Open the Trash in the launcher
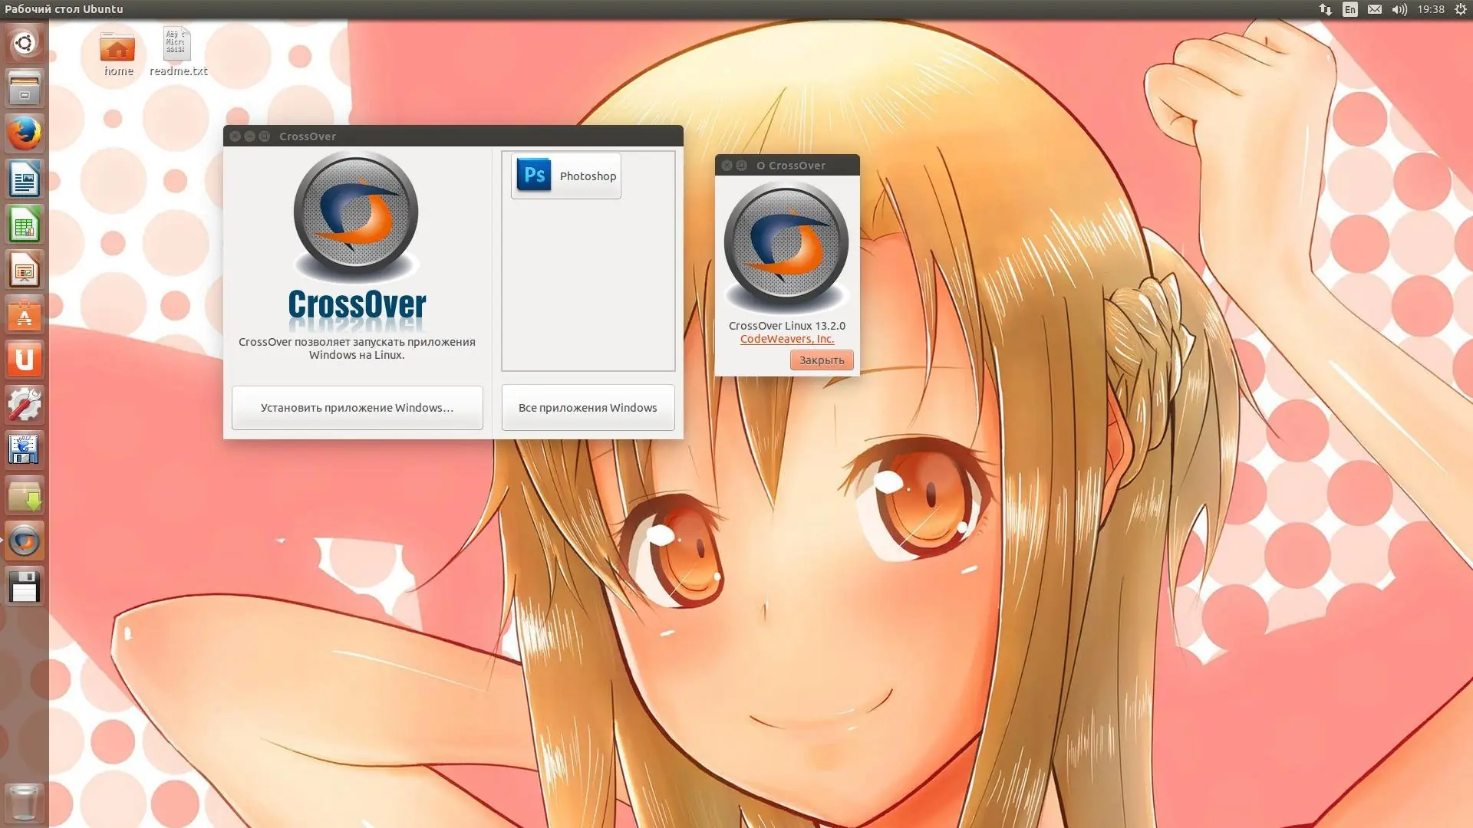1473x828 pixels. [25, 802]
